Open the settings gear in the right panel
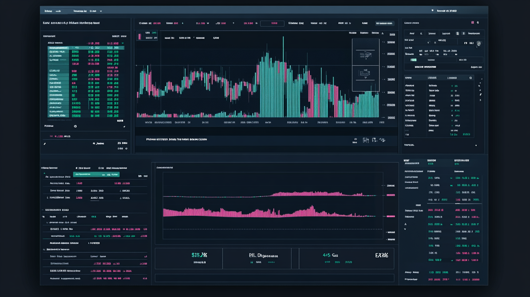 (478, 23)
